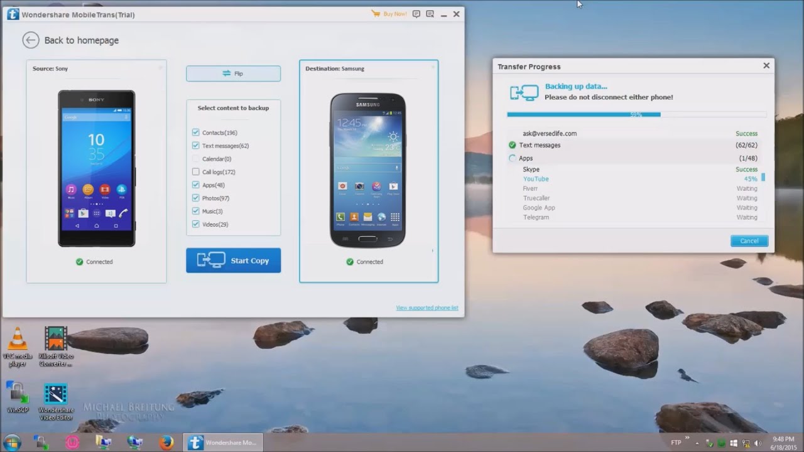Click the globe with monitor taskbar icon

click(134, 442)
